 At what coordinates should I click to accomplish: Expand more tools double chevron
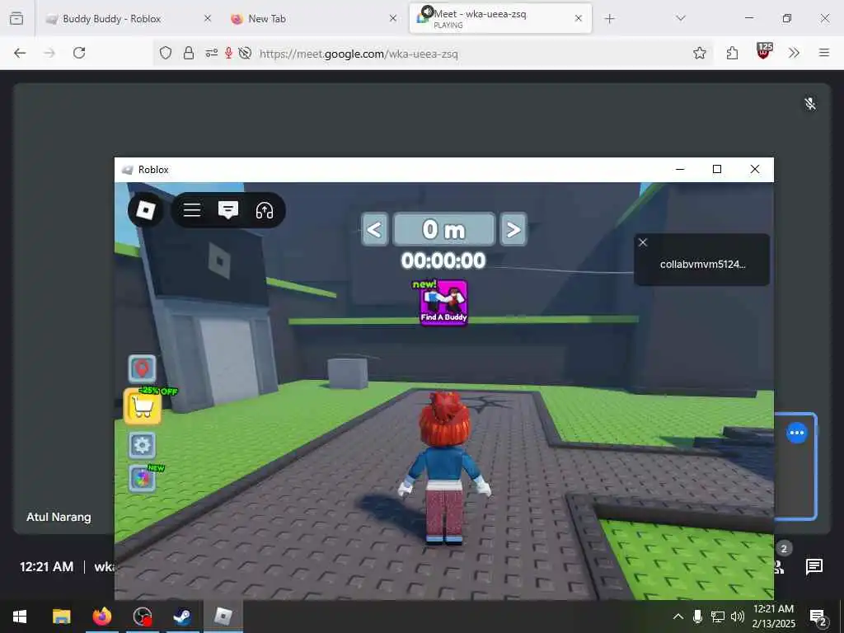(794, 53)
